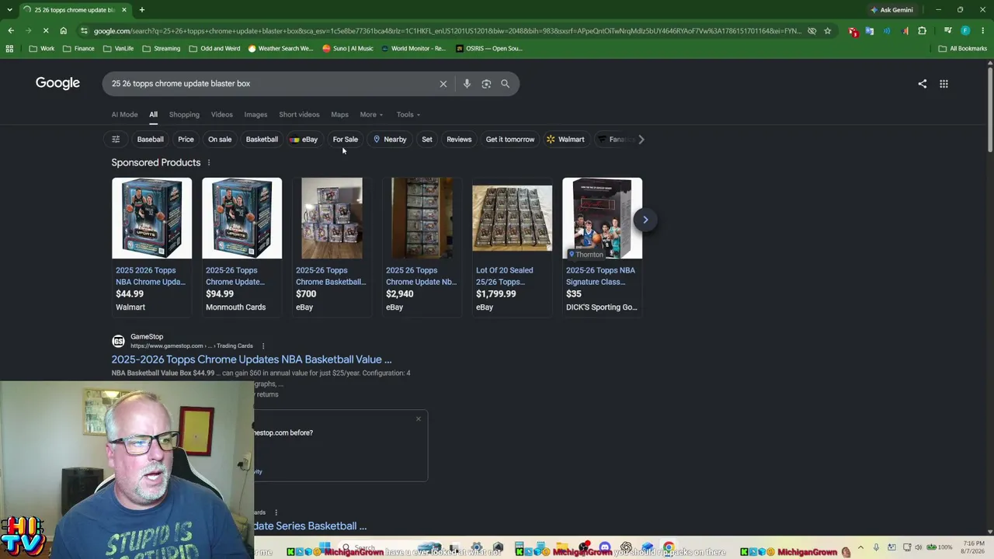The width and height of the screenshot is (994, 559).
Task: View site information for google.com
Action: [x=83, y=31]
